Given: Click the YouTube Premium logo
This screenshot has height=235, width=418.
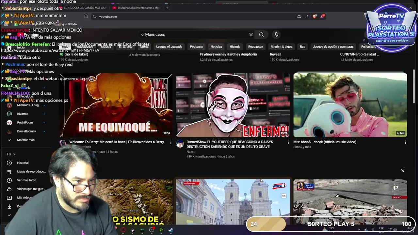Looking at the screenshot, I should pyautogui.click(x=28, y=35).
